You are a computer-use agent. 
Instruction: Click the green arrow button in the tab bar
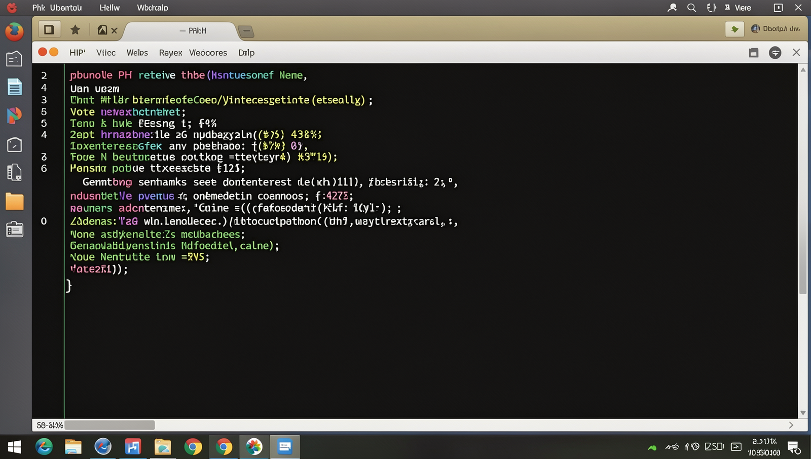[734, 29]
